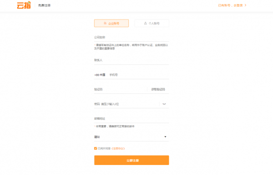Click the 公司名称 input field

point(131,37)
